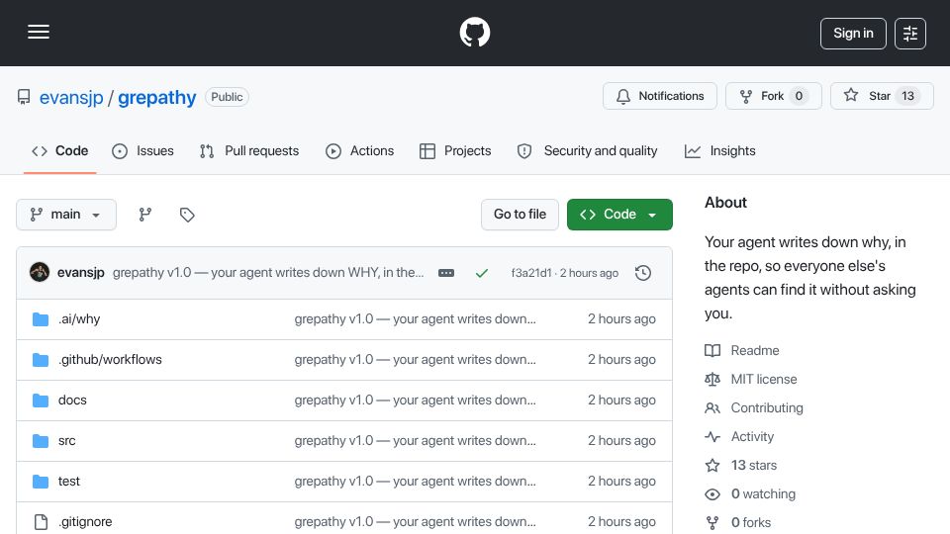Open commit message on docs row
Screen dimensions: 950x534
tap(415, 400)
